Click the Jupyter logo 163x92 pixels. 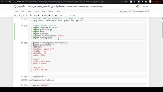[20, 6]
